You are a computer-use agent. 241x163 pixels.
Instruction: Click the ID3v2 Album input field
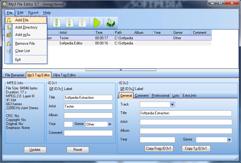[186, 131]
